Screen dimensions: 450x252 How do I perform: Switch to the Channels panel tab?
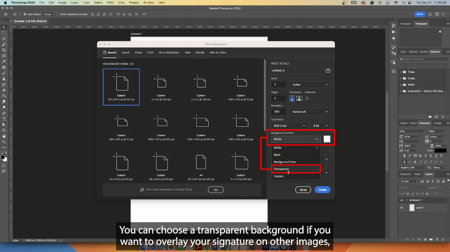click(x=405, y=174)
